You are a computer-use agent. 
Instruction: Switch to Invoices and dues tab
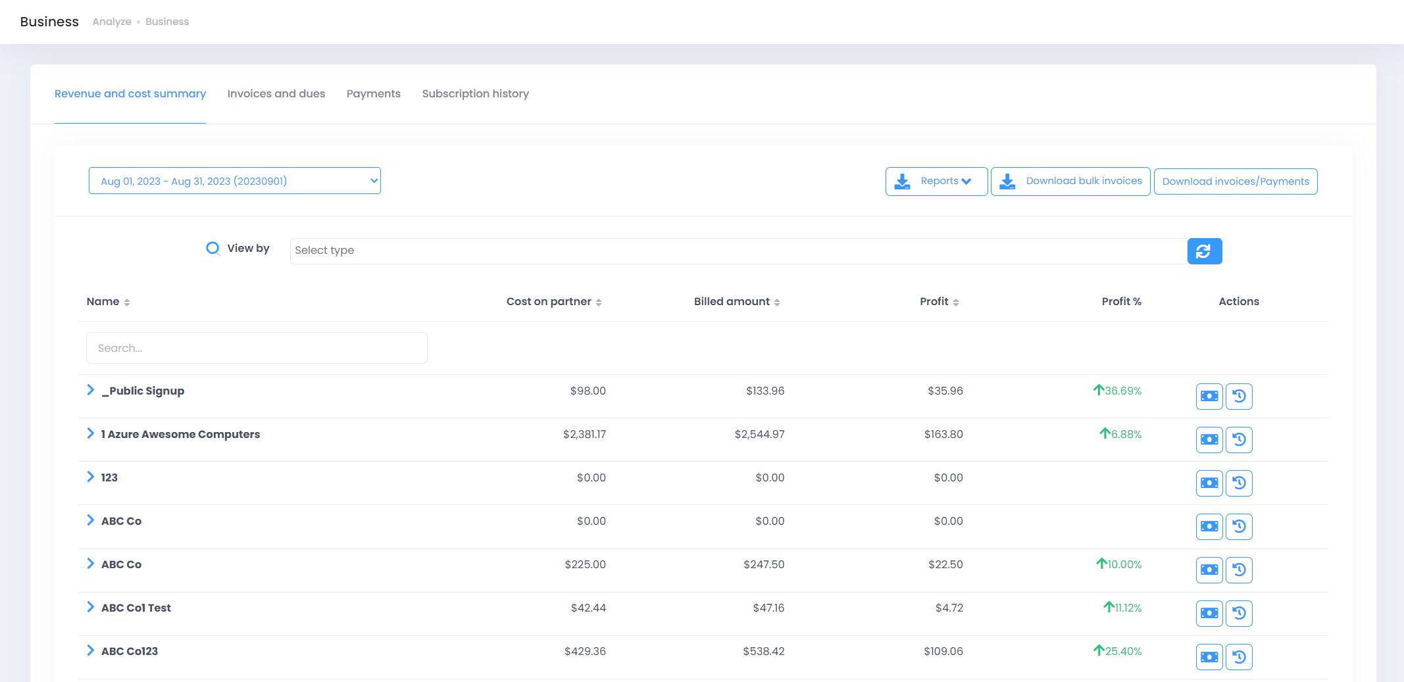coord(276,93)
